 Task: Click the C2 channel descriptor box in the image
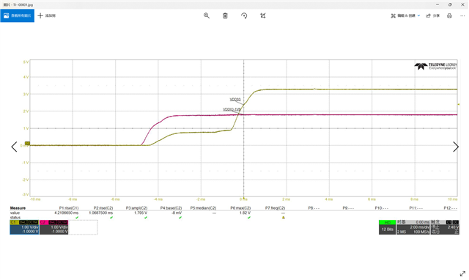pyautogui.click(x=53, y=227)
